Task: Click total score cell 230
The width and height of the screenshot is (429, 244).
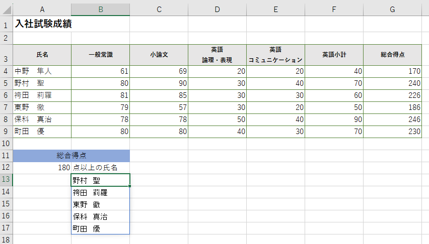Action: pos(392,131)
